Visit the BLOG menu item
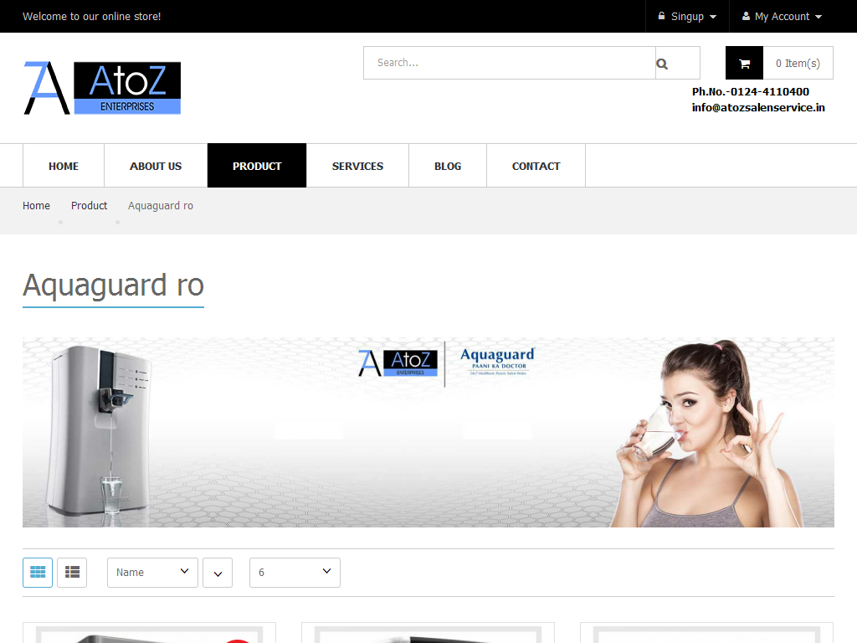857x643 pixels. coord(448,166)
